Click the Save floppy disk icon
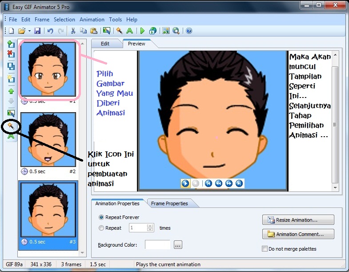 [x=37, y=31]
